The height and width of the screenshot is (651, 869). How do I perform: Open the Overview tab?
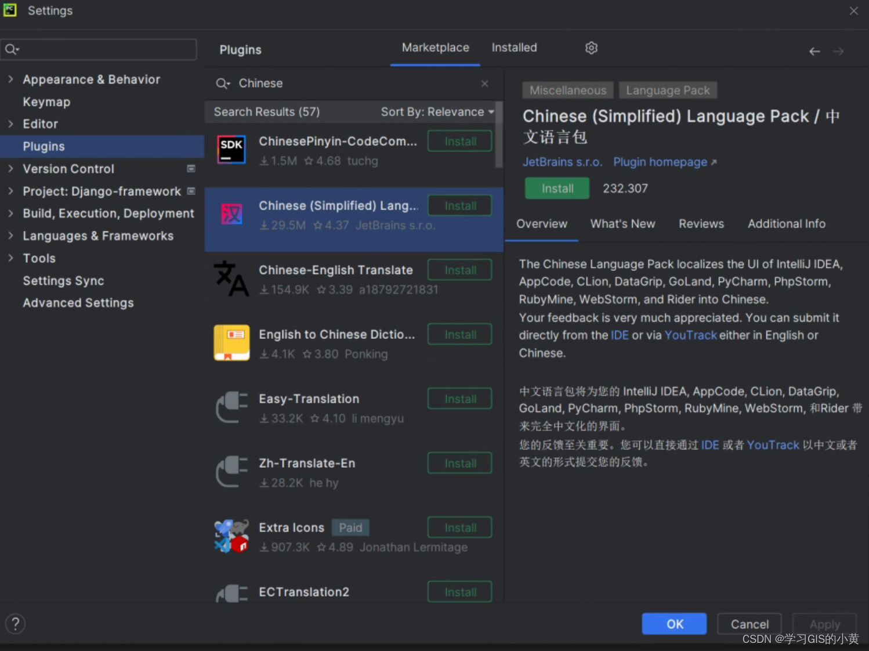542,224
